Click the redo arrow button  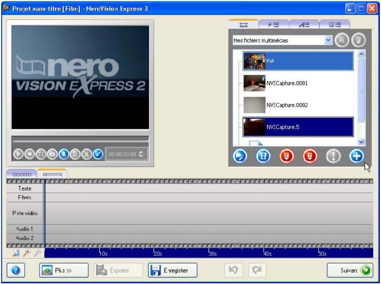pyautogui.click(x=257, y=270)
